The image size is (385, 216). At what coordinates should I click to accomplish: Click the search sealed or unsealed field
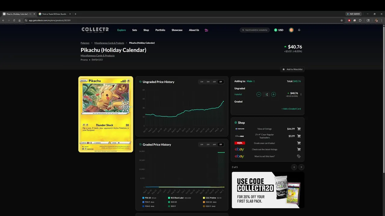pyautogui.click(x=255, y=30)
